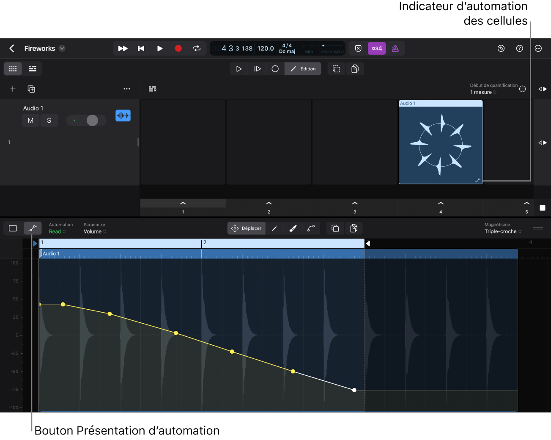Switch to the tracks view tab
This screenshot has height=440, width=551.
coord(33,69)
